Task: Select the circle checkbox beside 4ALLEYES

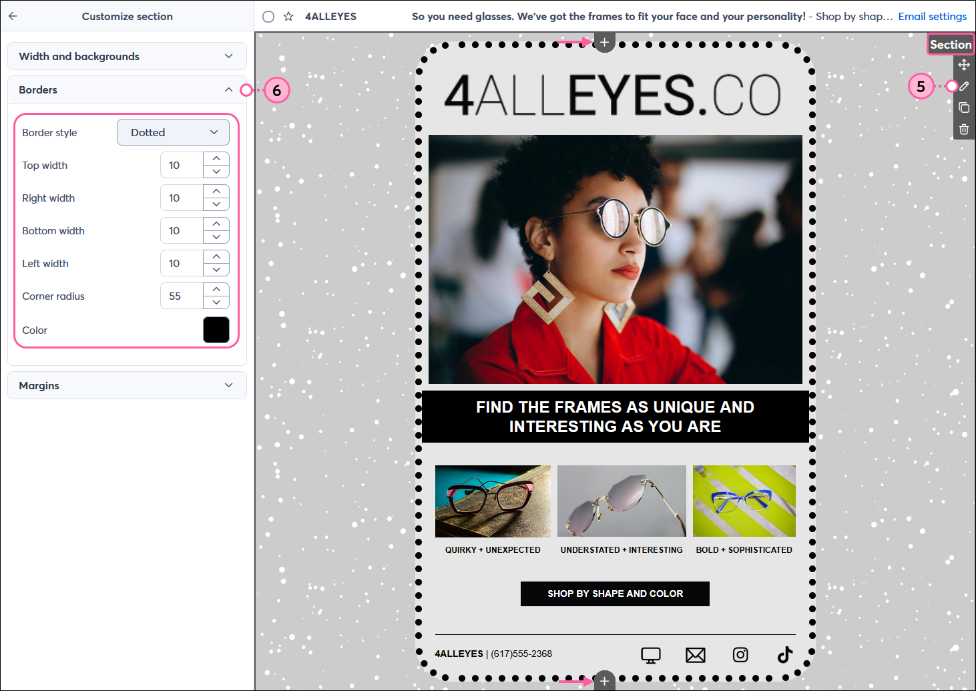Action: 268,16
